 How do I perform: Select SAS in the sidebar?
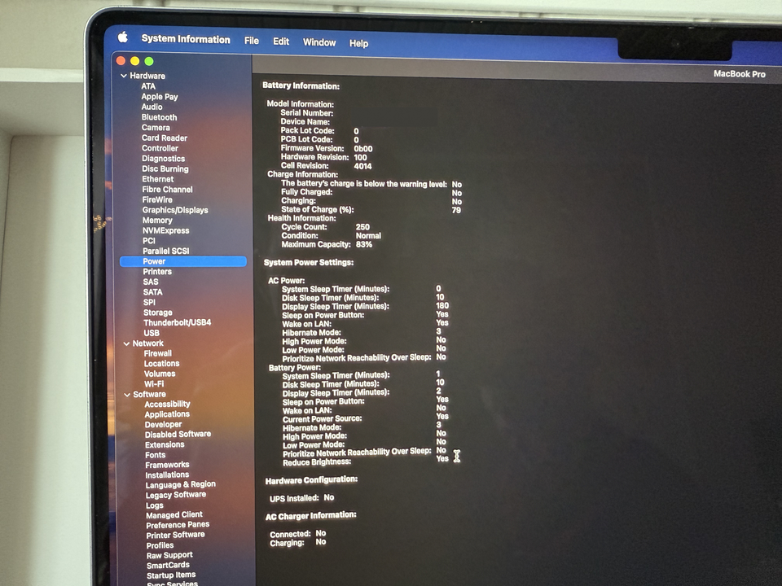tap(151, 282)
